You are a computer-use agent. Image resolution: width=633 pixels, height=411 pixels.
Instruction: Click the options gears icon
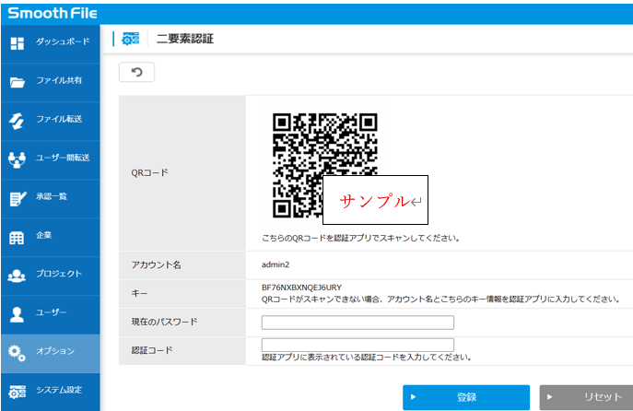coord(17,353)
